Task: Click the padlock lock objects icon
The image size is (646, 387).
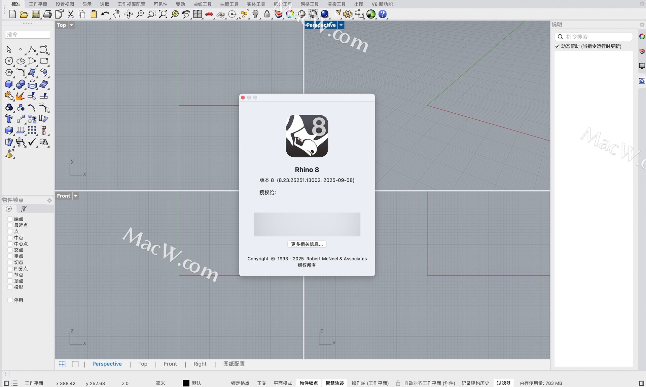Action: pos(267,14)
